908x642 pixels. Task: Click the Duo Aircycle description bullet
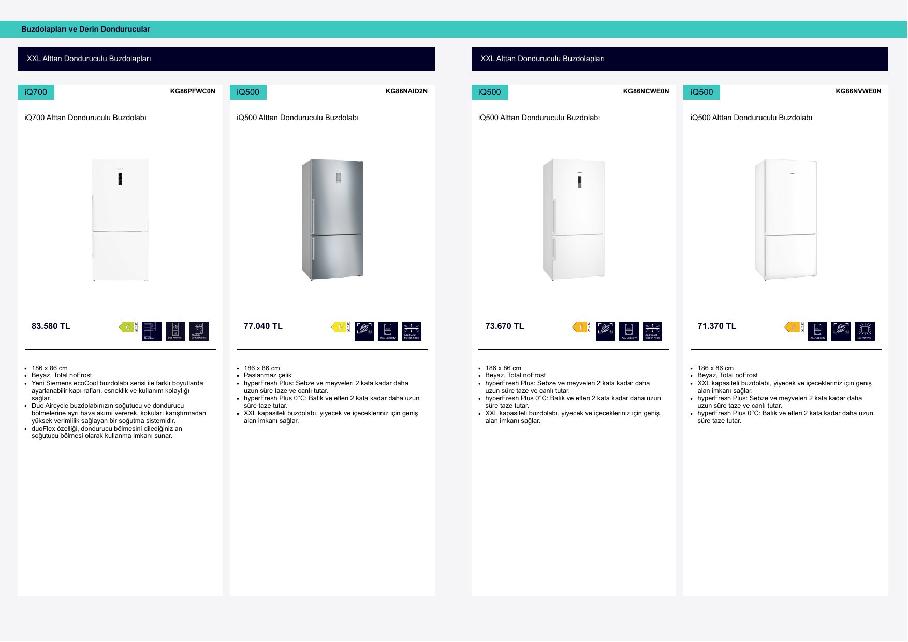click(119, 413)
